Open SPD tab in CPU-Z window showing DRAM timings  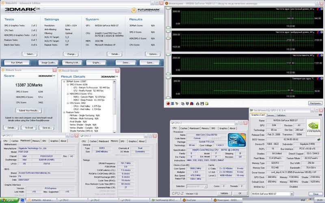123,141
